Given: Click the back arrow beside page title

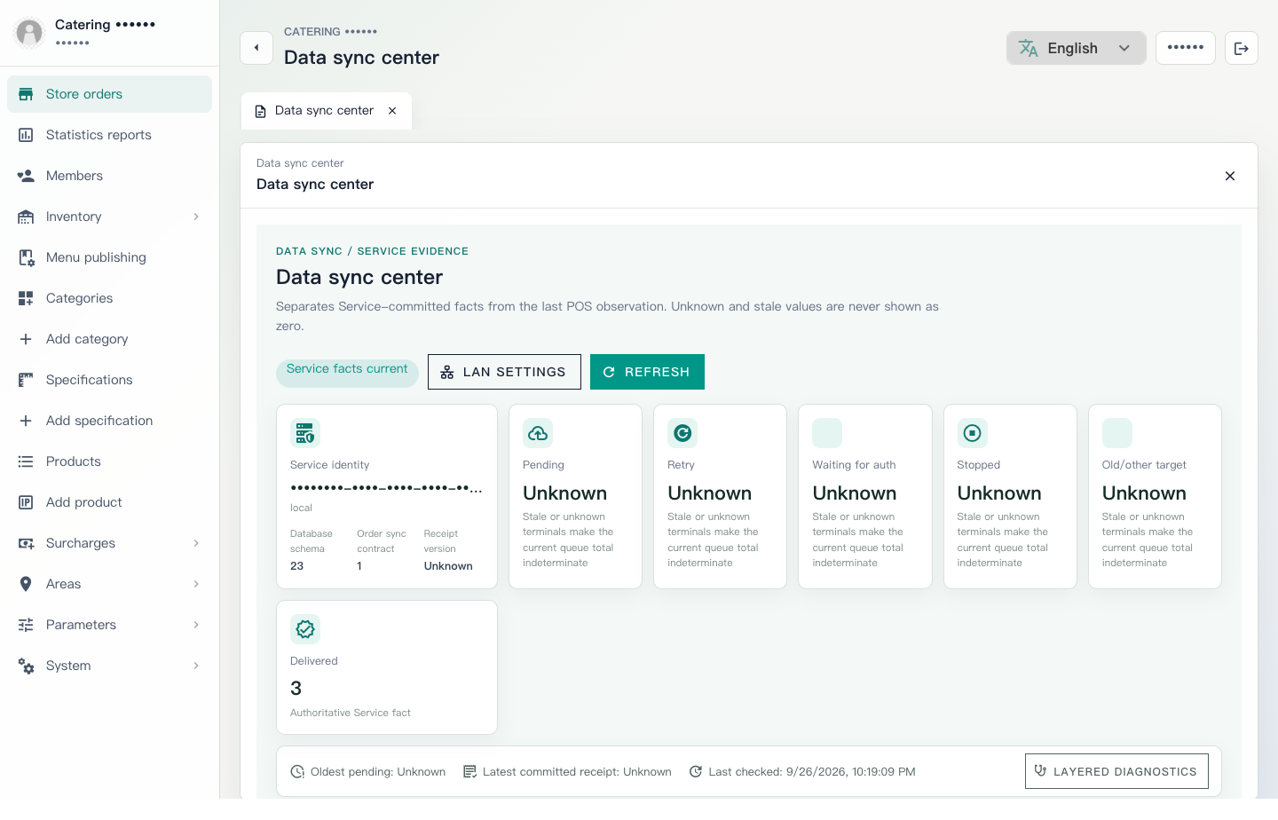Looking at the screenshot, I should (256, 48).
